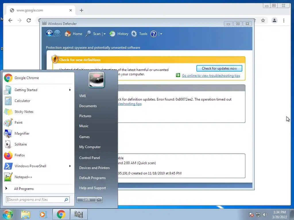Launch Notepad++ from Start menu
Viewport: 294px width, 220px height.
tap(38, 177)
